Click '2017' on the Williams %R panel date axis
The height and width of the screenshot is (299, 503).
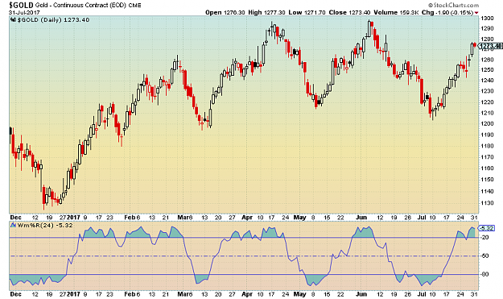[x=73, y=294]
